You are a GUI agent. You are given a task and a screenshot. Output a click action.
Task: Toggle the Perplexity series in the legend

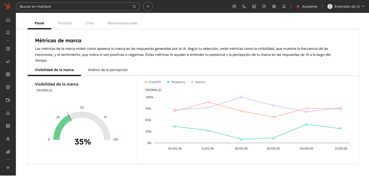[x=176, y=82]
